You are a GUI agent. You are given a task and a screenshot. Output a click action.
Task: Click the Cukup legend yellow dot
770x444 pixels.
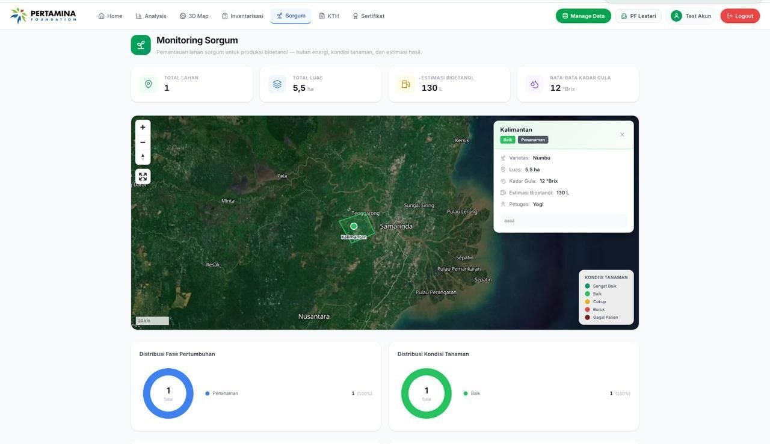pyautogui.click(x=588, y=302)
